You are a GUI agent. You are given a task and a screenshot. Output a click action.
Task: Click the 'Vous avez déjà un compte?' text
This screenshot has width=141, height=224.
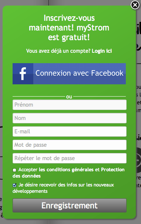58,51
